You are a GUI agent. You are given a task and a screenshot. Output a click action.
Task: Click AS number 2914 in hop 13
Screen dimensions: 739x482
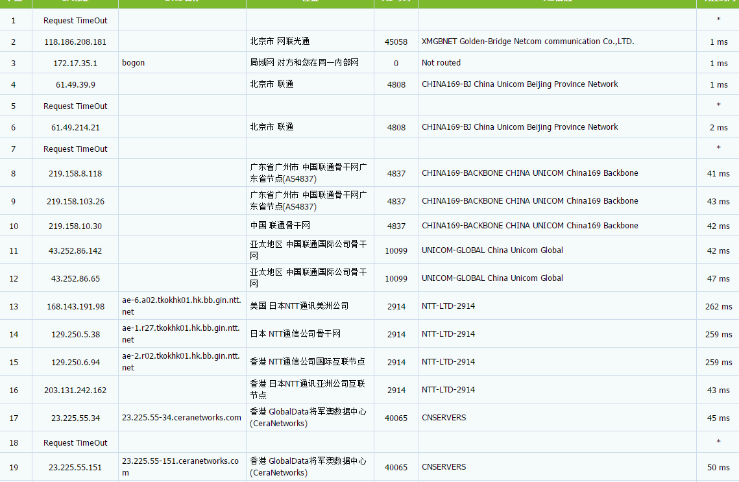(x=396, y=307)
